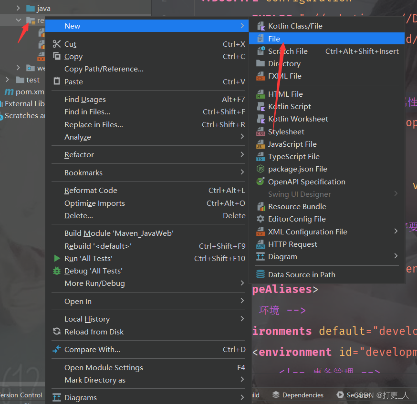Click the EditorConfig File gear icon

[260, 219]
